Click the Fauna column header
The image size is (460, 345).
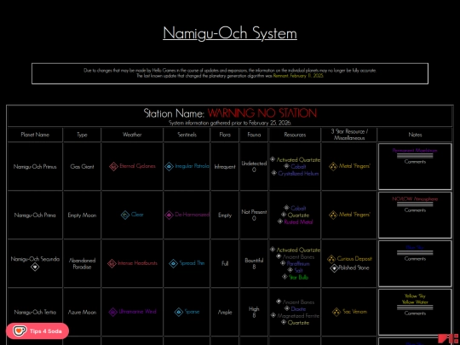(254, 135)
